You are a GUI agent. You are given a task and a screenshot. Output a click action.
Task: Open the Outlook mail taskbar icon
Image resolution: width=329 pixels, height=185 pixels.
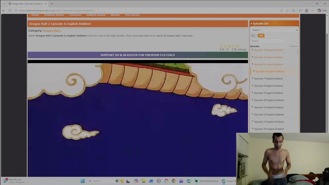click(x=151, y=181)
